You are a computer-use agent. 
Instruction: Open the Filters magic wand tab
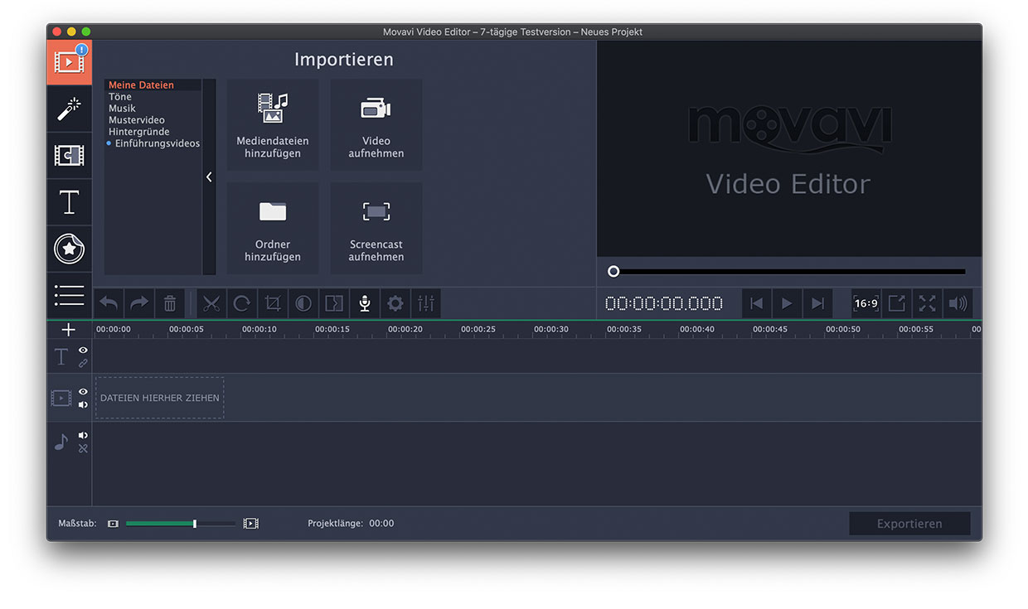point(69,109)
